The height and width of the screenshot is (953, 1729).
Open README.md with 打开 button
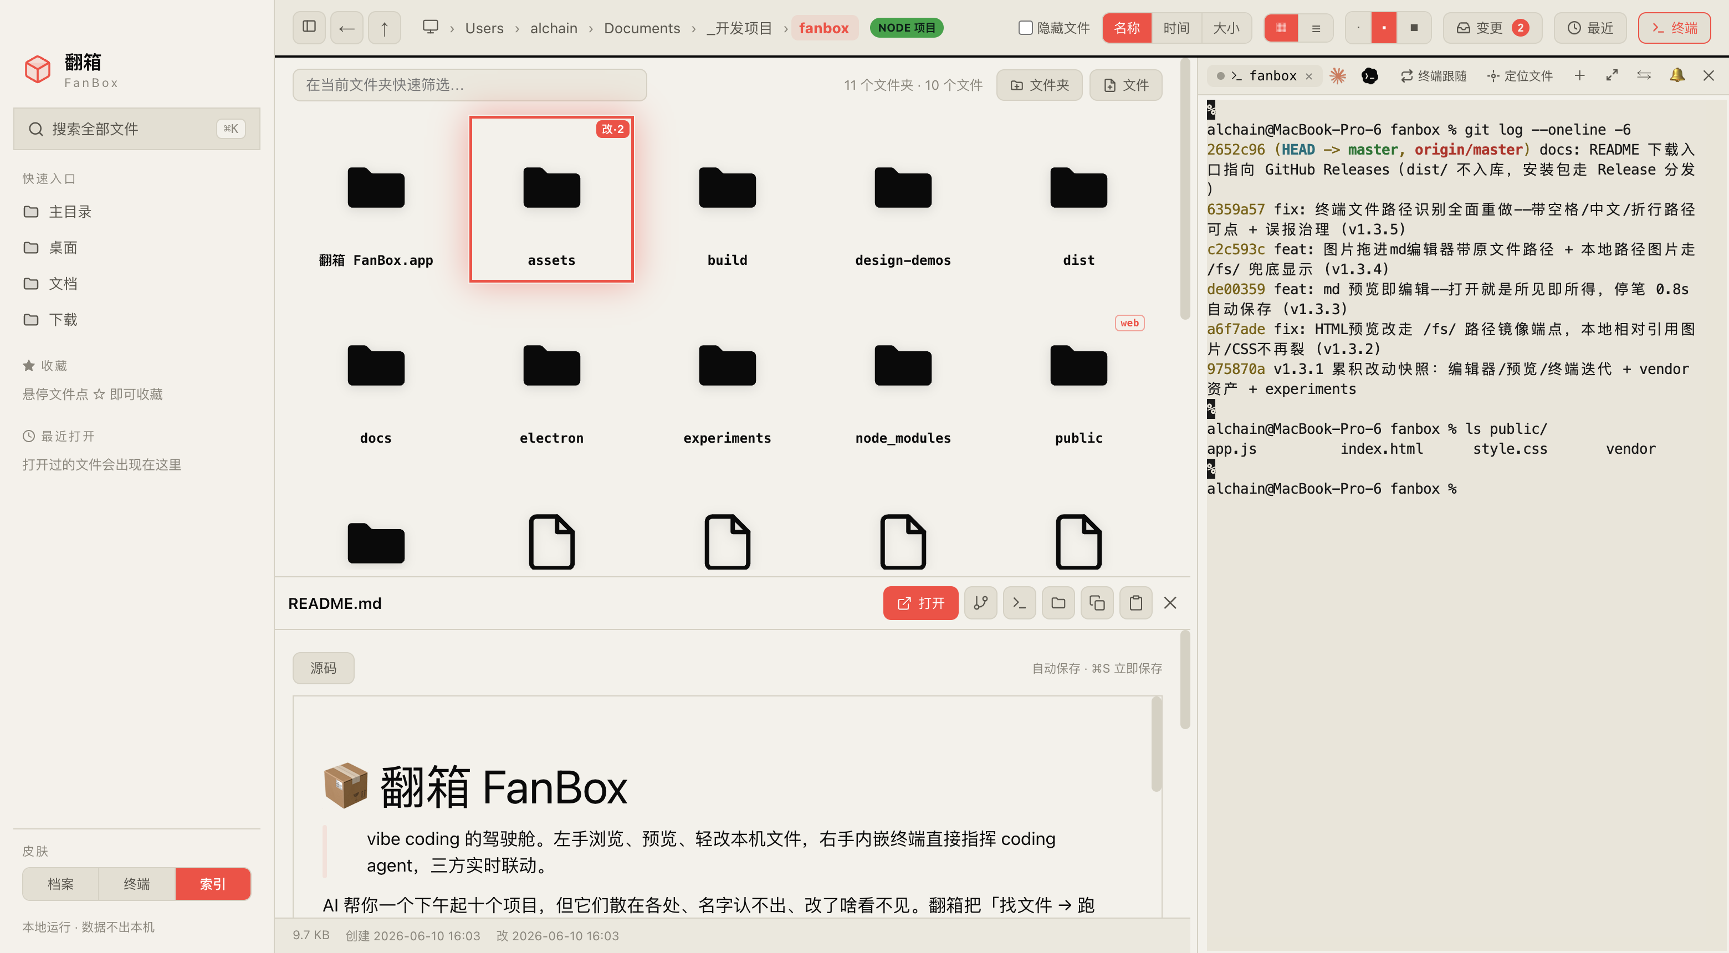920,603
